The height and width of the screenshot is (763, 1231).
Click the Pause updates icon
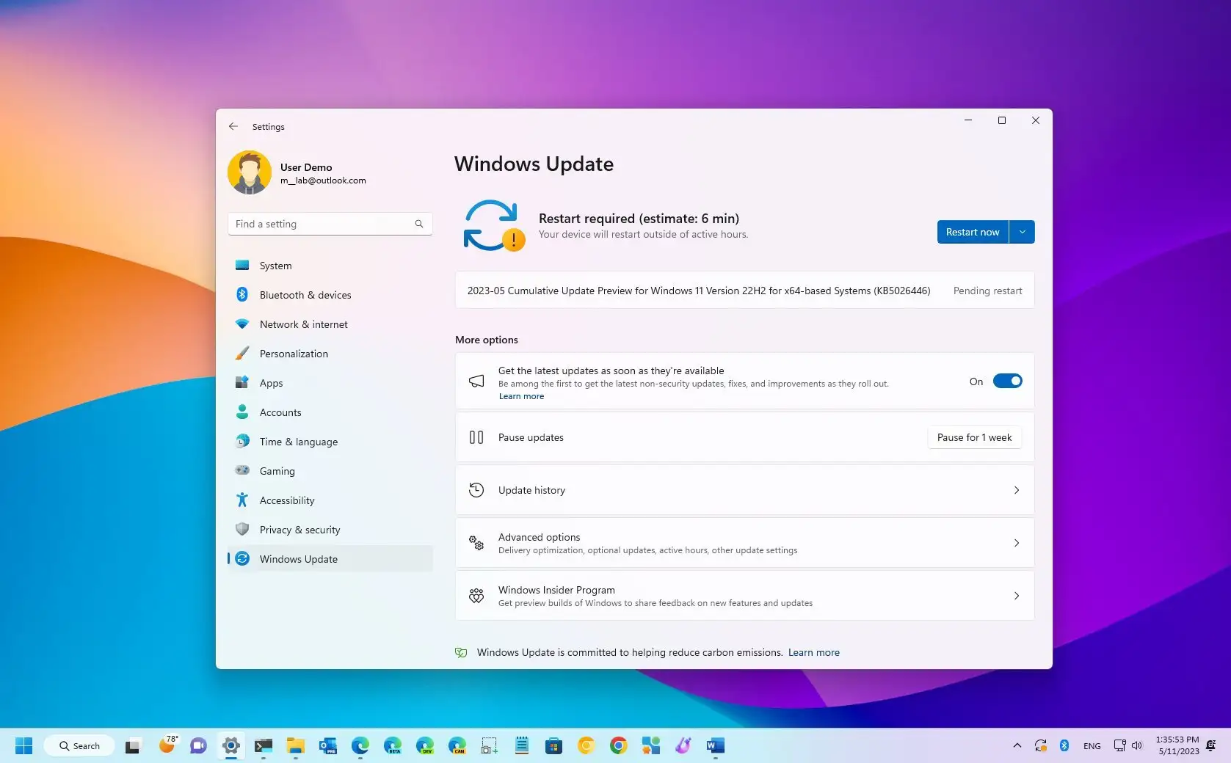[x=476, y=437]
